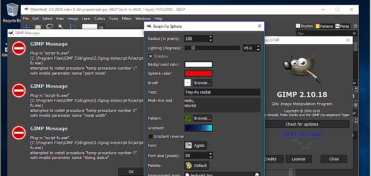Open the File menu
The height and width of the screenshot is (176, 371).
pos(26,18)
